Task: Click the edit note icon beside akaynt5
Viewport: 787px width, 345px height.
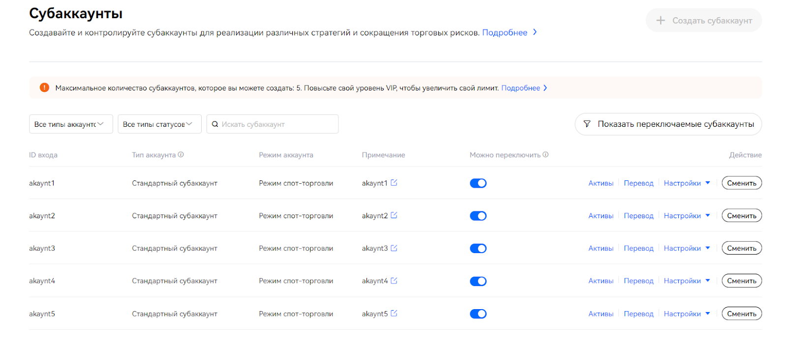Action: click(394, 314)
